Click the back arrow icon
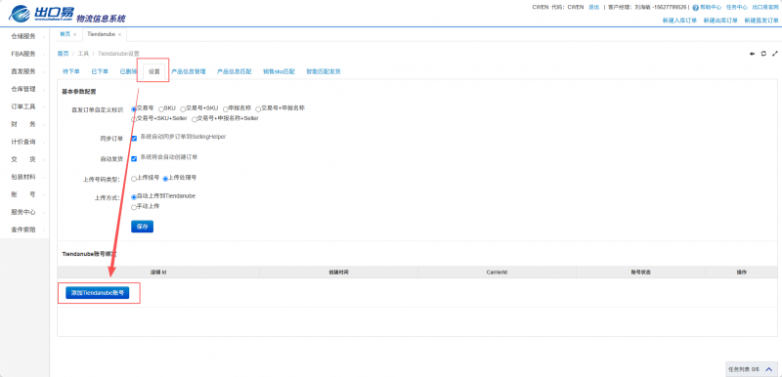 pyautogui.click(x=752, y=54)
